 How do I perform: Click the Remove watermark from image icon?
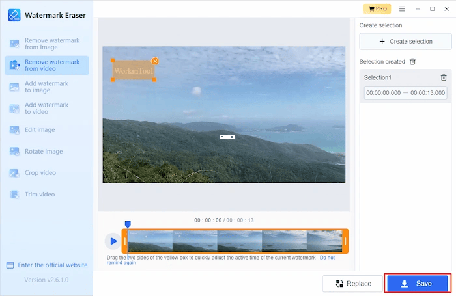pyautogui.click(x=14, y=44)
